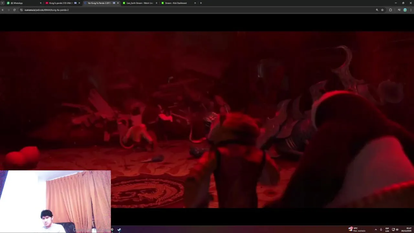The height and width of the screenshot is (233, 414).
Task: Open the browser extensions menu
Action: coord(390,10)
